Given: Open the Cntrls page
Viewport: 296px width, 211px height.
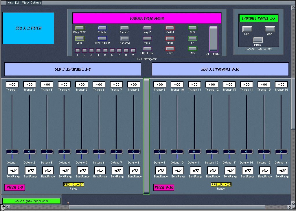Looking at the screenshot, I should (x=102, y=28).
